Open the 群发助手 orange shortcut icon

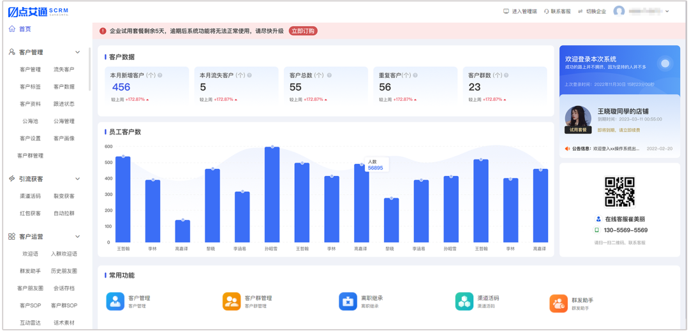pos(558,304)
